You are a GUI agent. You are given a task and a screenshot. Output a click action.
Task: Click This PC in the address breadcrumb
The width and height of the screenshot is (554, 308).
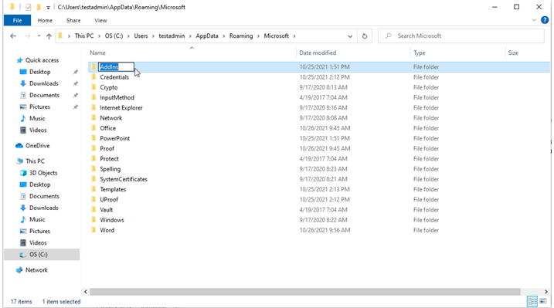click(84, 36)
